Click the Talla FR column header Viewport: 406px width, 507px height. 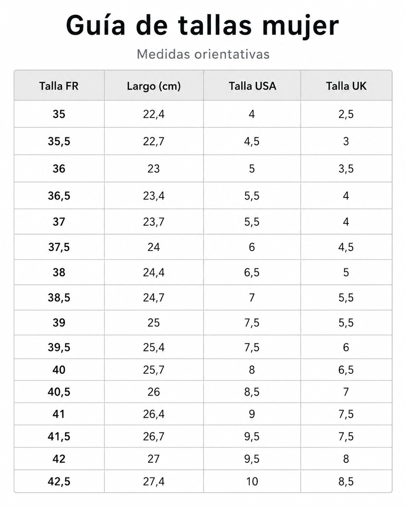59,86
